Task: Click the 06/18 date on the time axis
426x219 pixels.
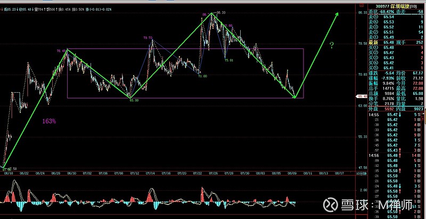Action: [9, 173]
